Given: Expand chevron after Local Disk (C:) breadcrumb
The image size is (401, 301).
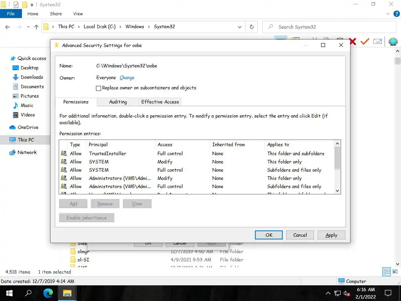Looking at the screenshot, I should (x=120, y=27).
